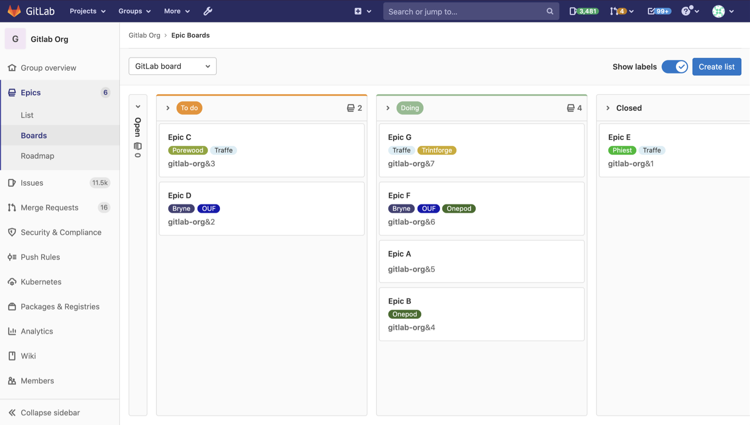Click the Bryne label on Epic F
This screenshot has width=750, height=425.
coord(401,209)
